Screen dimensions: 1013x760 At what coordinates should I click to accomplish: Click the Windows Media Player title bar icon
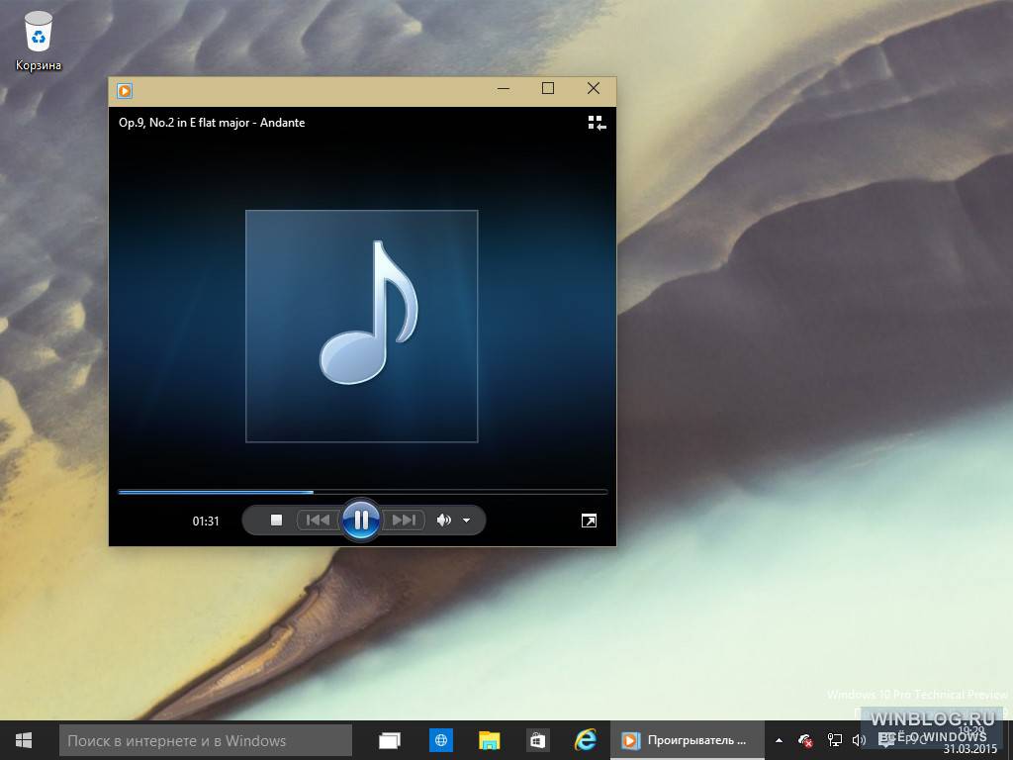tap(125, 90)
